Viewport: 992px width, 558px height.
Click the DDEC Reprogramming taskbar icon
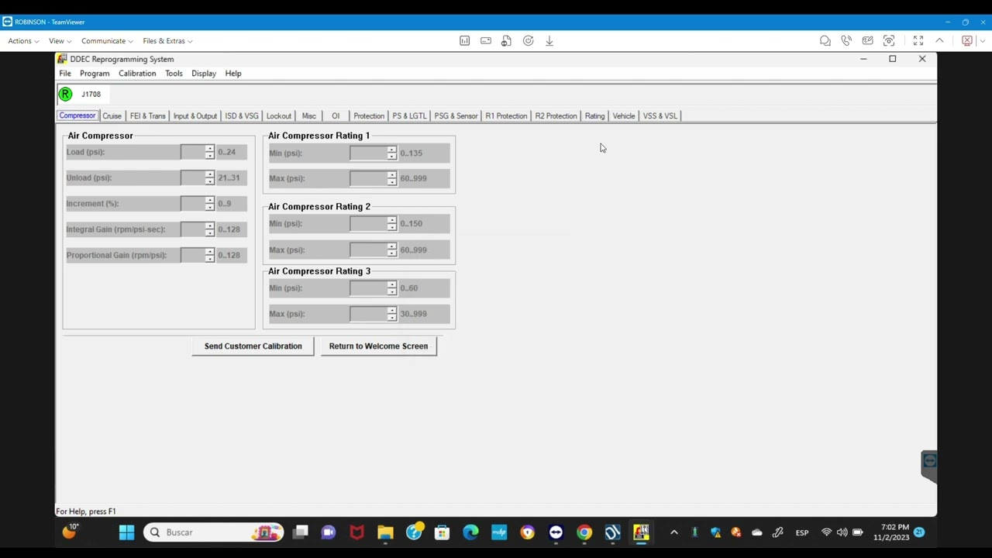(x=641, y=532)
